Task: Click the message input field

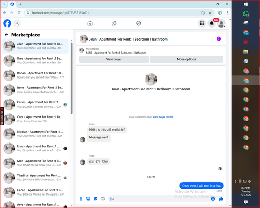Action: coord(160,199)
